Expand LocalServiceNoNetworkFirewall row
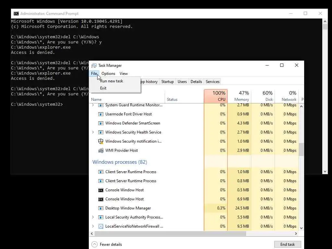Image resolution: width=332 pixels, height=249 pixels. 93,226
